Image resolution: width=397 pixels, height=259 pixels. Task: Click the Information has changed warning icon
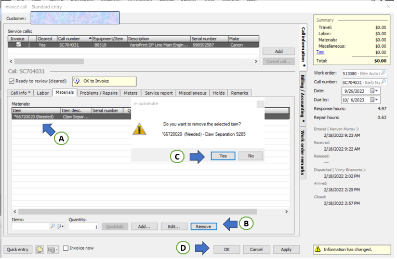click(x=317, y=249)
